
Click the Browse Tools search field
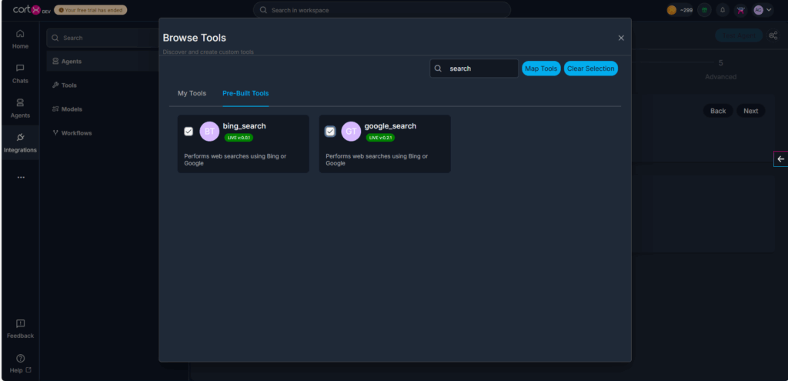pos(474,69)
